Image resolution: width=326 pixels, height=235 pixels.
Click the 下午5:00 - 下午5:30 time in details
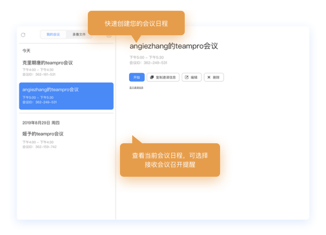(146, 58)
